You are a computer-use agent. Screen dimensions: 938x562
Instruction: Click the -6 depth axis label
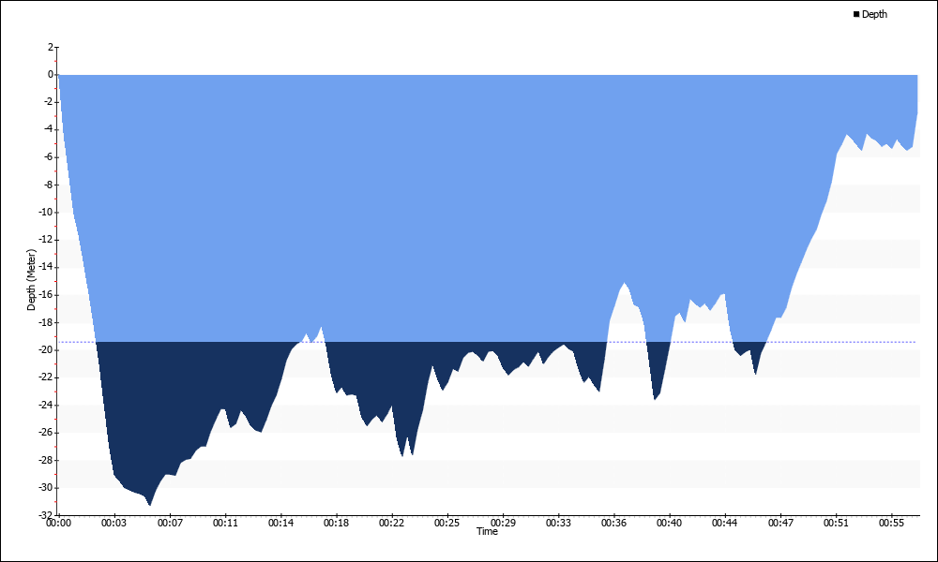click(49, 157)
